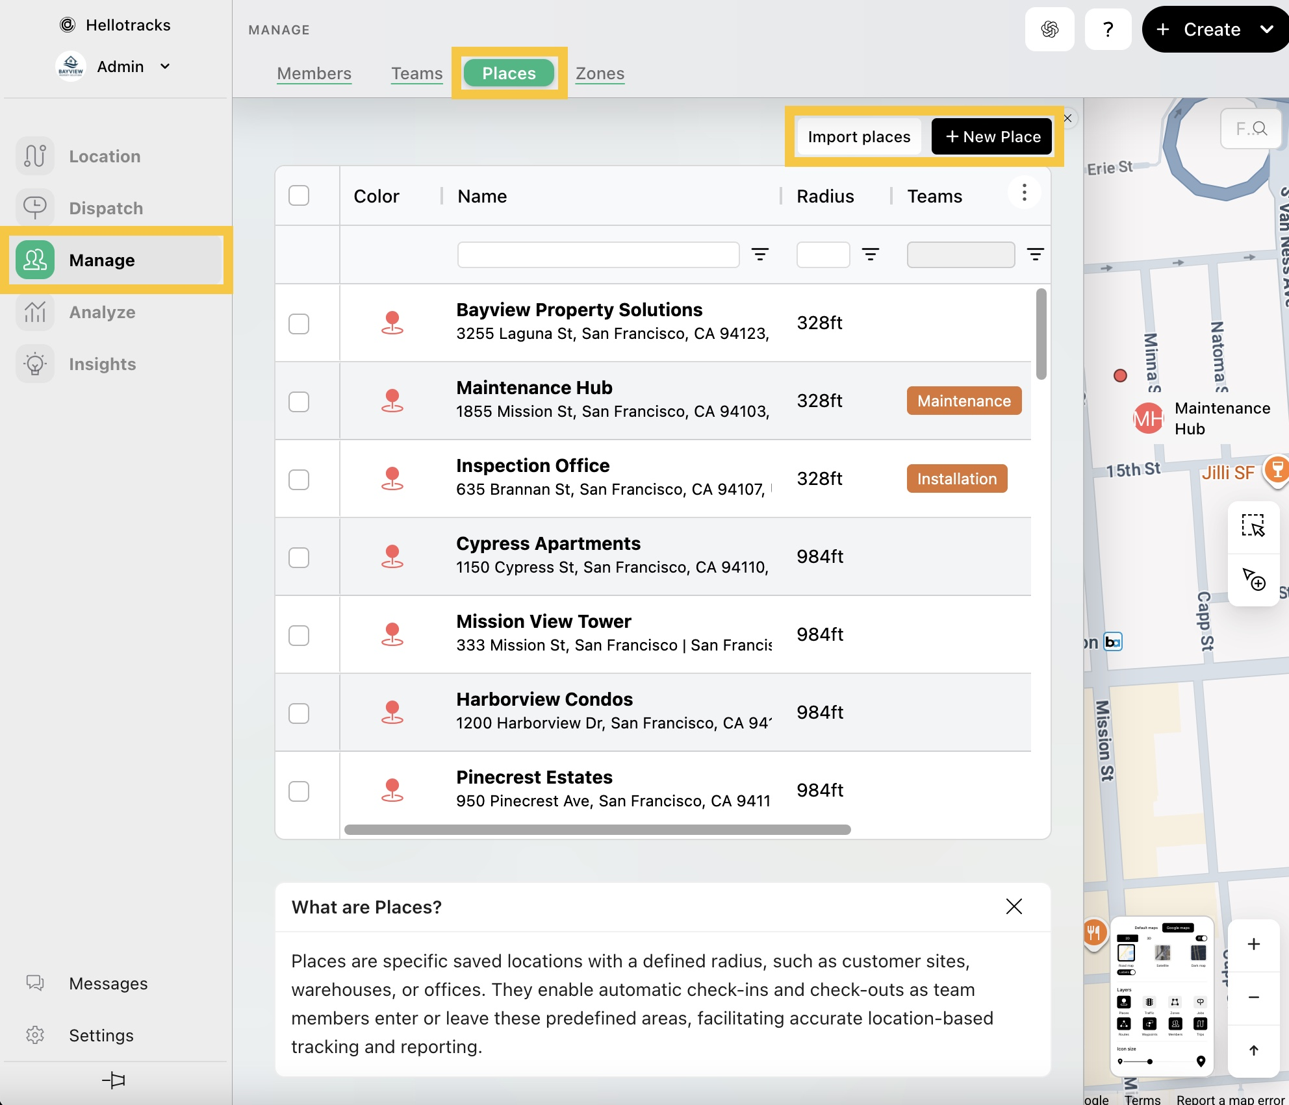This screenshot has width=1289, height=1105.
Task: Check the Bayview Property Solutions row checkbox
Action: pos(299,323)
